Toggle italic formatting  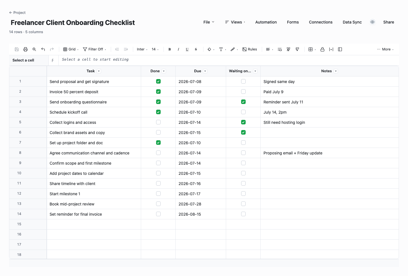(x=178, y=49)
